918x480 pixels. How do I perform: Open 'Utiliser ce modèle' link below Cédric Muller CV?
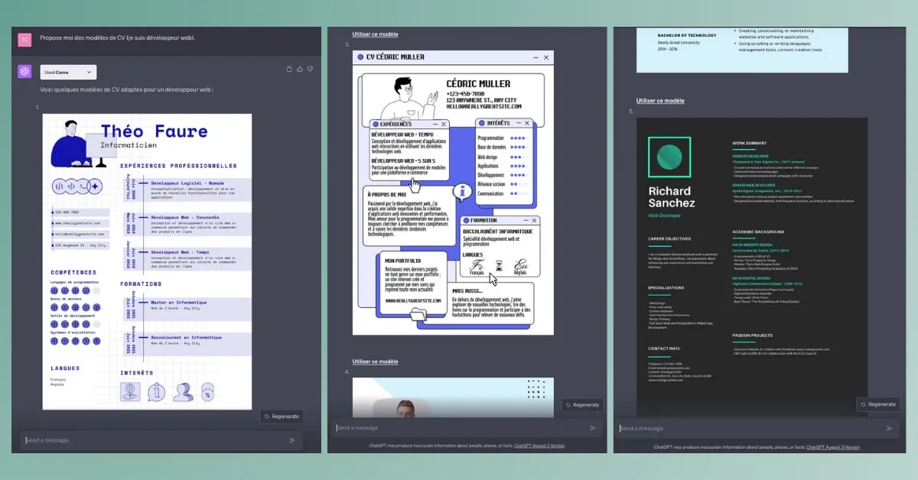click(x=375, y=362)
